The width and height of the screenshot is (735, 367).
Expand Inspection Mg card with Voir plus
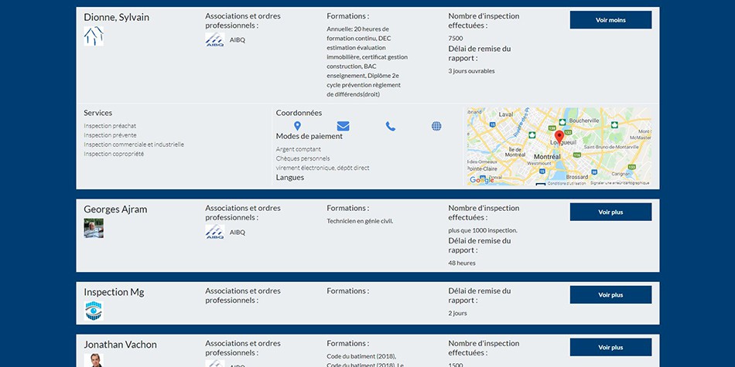coord(610,295)
